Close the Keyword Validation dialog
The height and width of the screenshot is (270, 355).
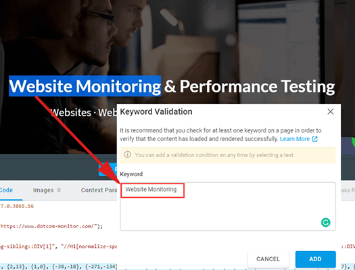(x=331, y=111)
